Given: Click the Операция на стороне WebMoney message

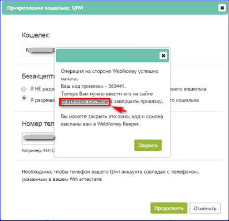Looking at the screenshot, I should (110, 75).
